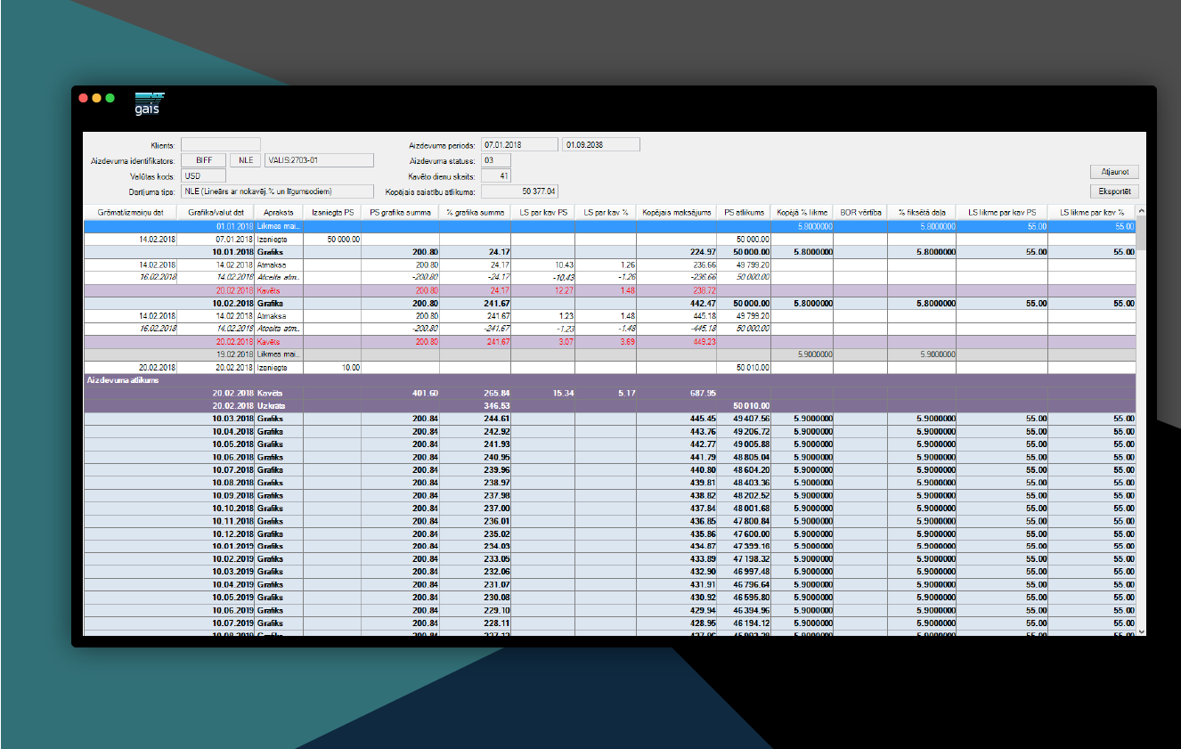Click the 50 010.00 cell in the Uzkrāts row

coord(745,406)
